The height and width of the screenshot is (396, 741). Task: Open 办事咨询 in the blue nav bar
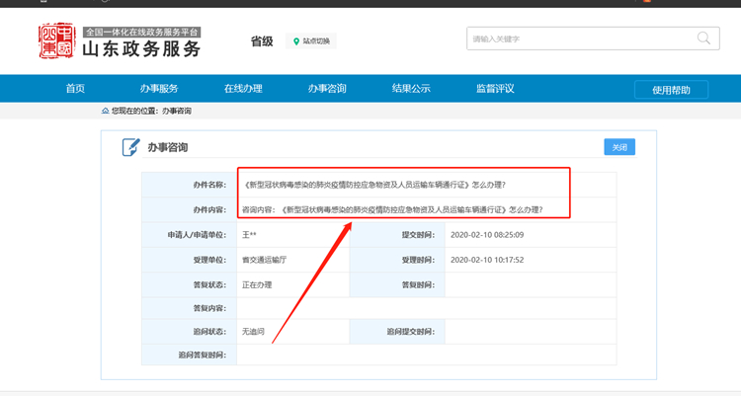point(326,89)
